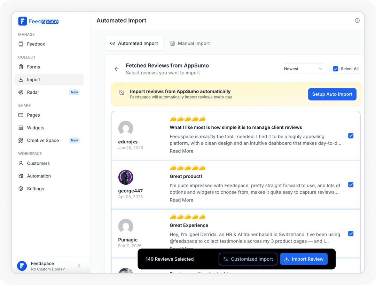
Task: Click the Feedspace logo icon
Action: click(x=23, y=21)
